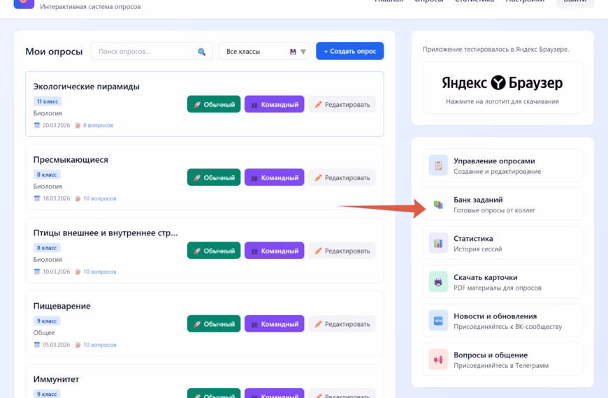
Task: Click team icon in Пищеварение Командный button
Action: point(254,325)
